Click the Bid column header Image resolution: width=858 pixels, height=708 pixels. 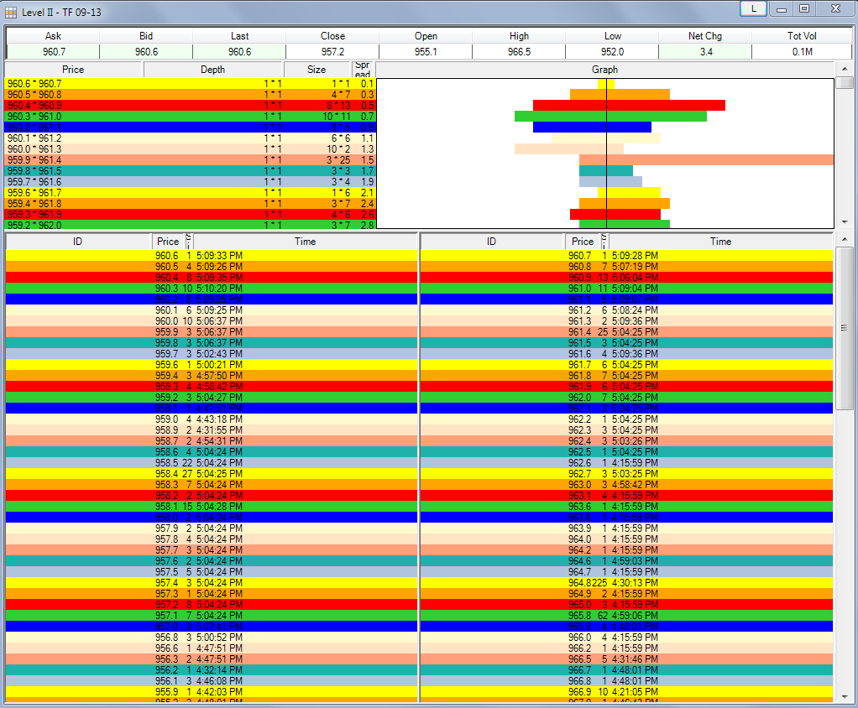coord(146,36)
